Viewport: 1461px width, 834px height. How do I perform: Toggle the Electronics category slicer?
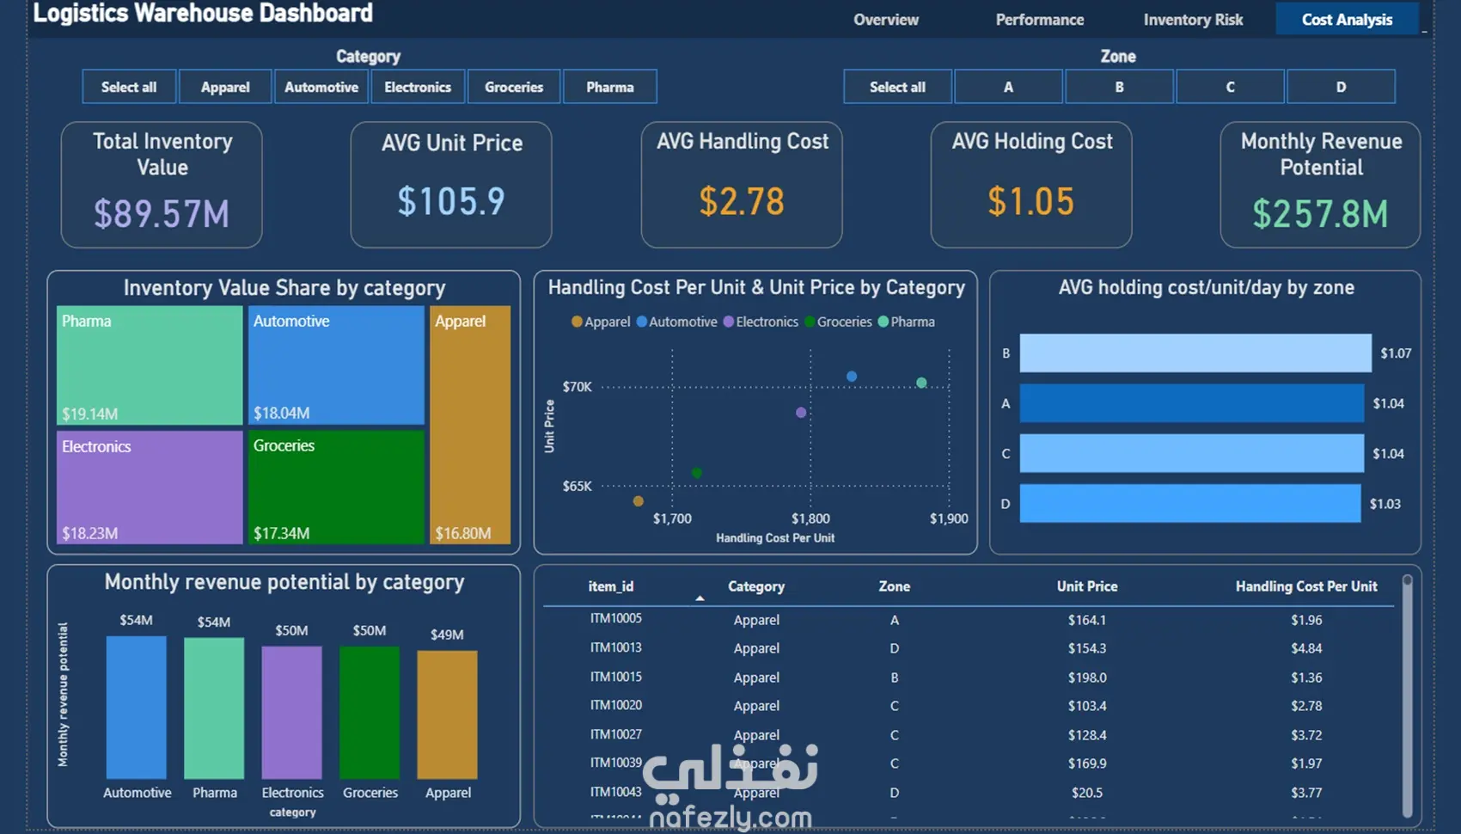pyautogui.click(x=418, y=87)
